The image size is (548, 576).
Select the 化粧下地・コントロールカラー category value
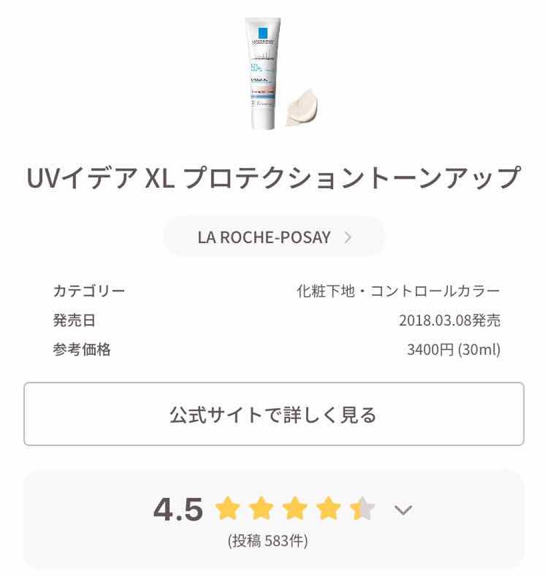(398, 291)
